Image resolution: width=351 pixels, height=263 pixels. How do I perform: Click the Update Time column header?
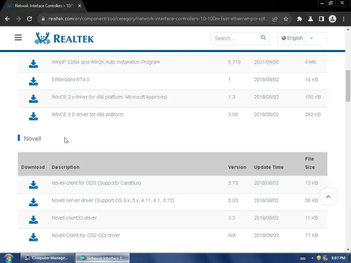coord(269,167)
